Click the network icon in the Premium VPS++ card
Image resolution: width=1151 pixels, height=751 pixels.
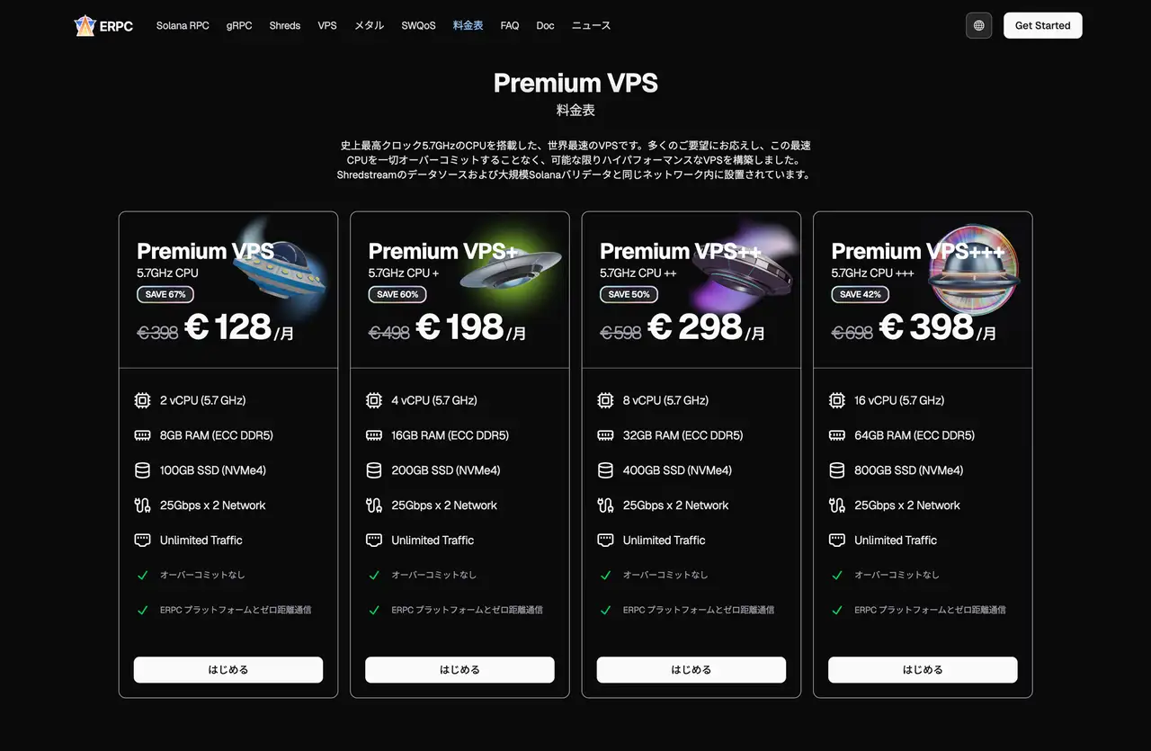click(604, 505)
